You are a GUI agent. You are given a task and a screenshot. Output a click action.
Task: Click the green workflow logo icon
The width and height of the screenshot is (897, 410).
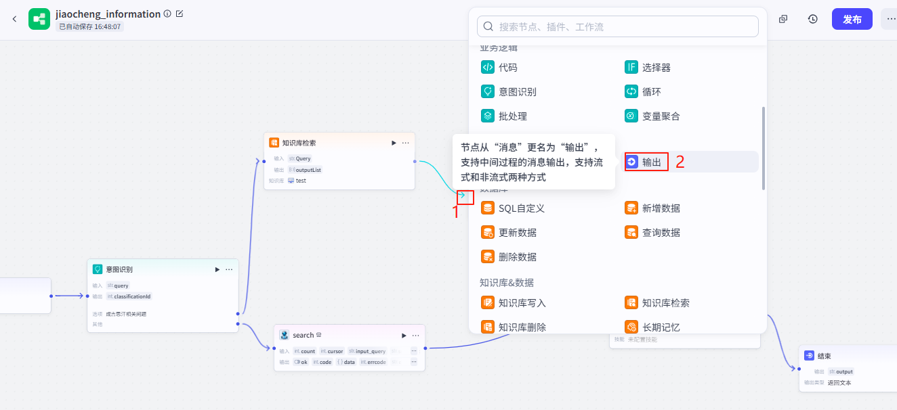(x=39, y=19)
